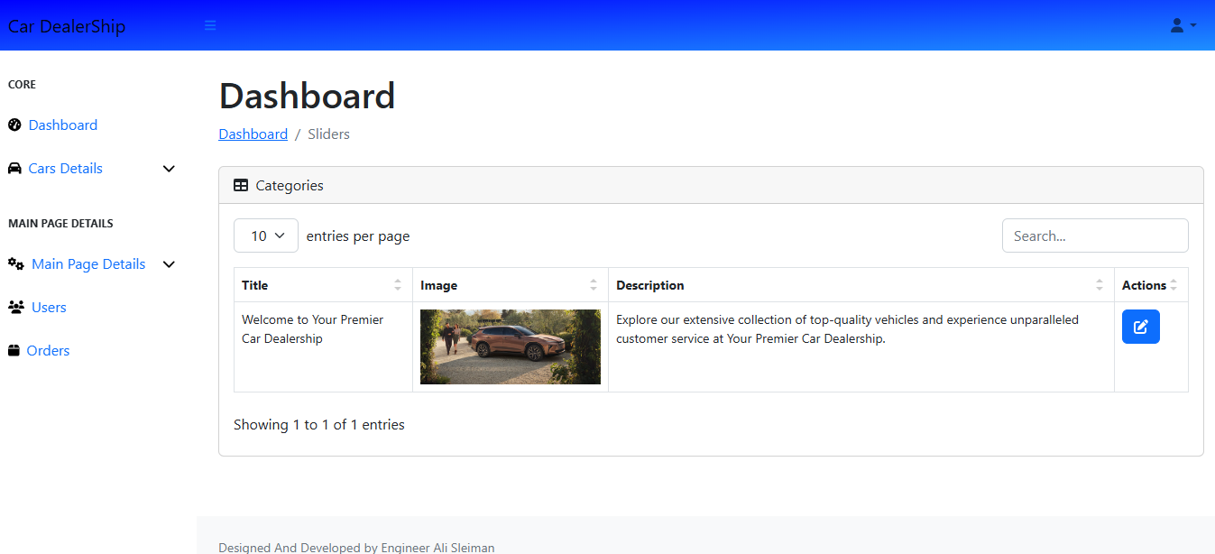Click the car slider image thumbnail
Screen dimensions: 1215x554
[x=510, y=346]
